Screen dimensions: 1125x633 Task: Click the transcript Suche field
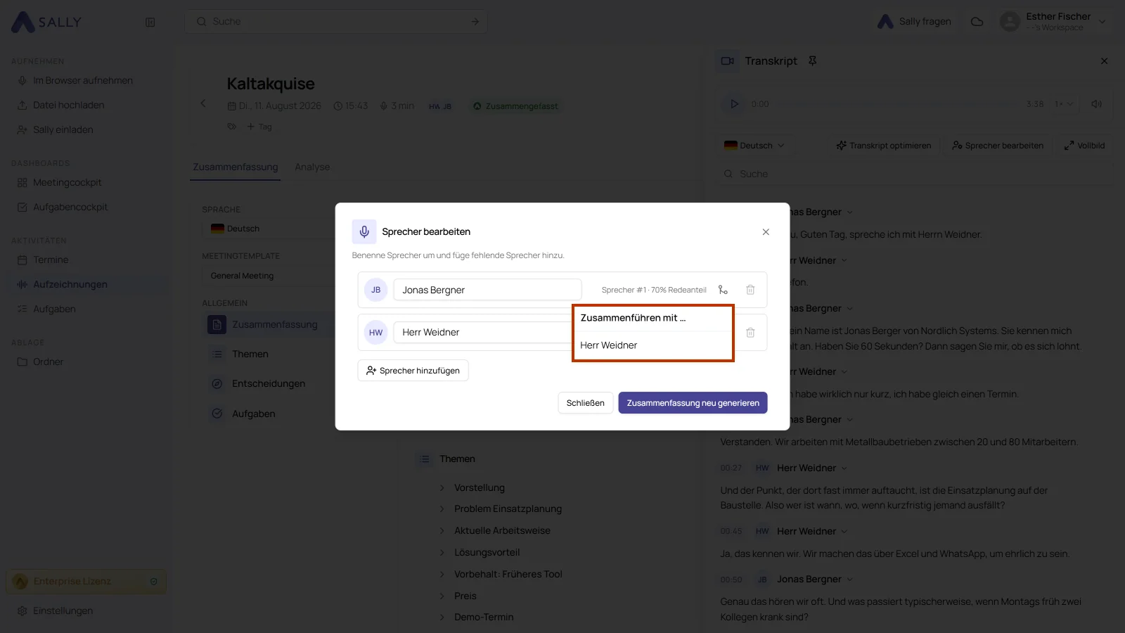pos(914,174)
